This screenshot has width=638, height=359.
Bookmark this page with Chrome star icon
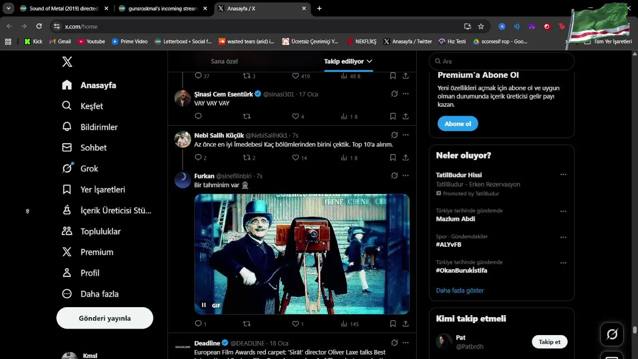tap(481, 26)
